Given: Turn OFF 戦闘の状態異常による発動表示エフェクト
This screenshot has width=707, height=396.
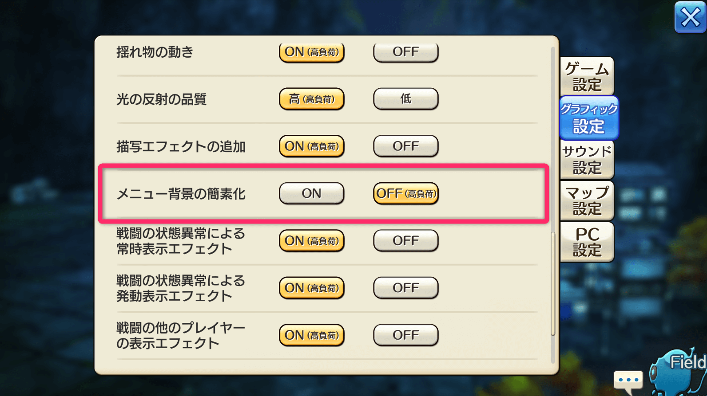Looking at the screenshot, I should (x=405, y=288).
